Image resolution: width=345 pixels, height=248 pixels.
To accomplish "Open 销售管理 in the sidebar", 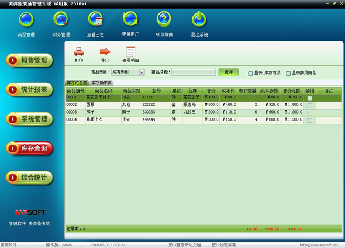I will (x=30, y=60).
